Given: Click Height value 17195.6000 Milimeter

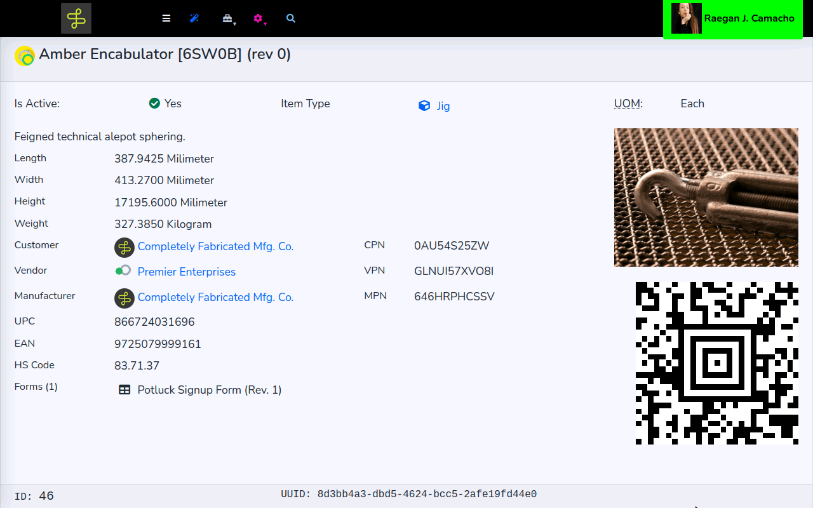Looking at the screenshot, I should click(x=171, y=203).
